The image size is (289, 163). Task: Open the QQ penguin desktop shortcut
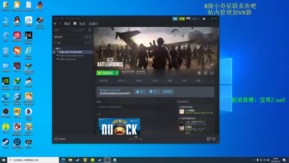tap(17, 21)
